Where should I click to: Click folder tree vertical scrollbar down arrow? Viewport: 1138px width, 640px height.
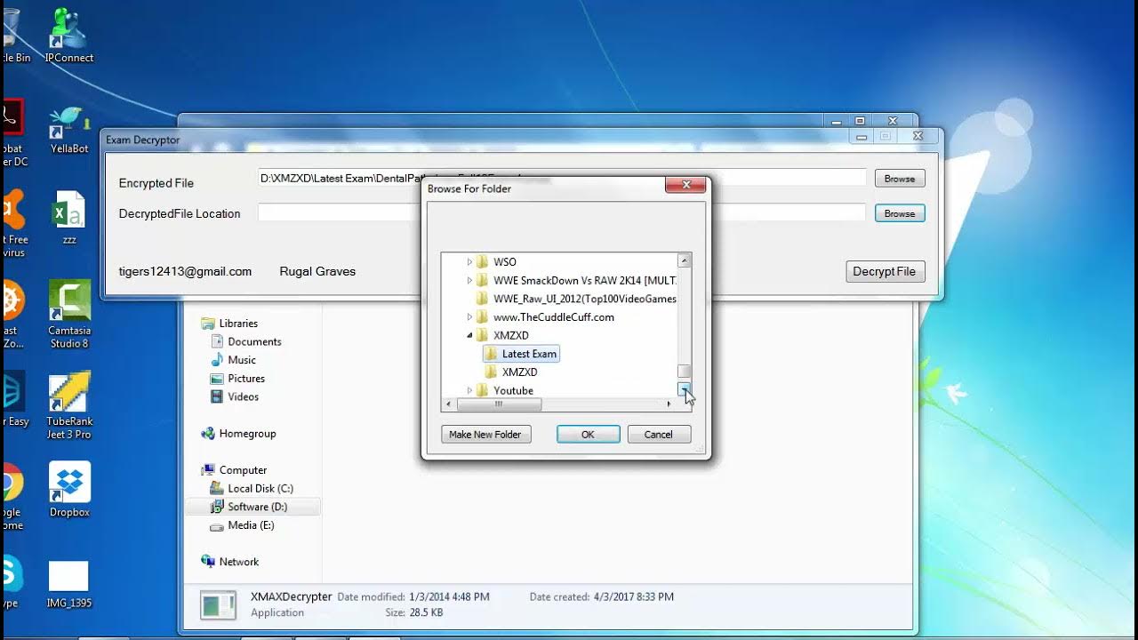[684, 389]
